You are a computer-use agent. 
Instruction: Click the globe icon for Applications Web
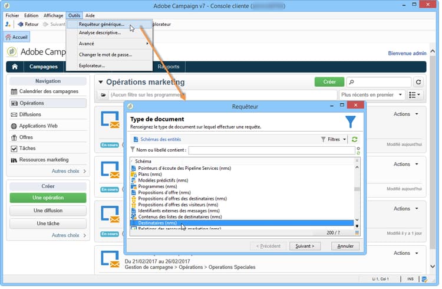pos(14,126)
